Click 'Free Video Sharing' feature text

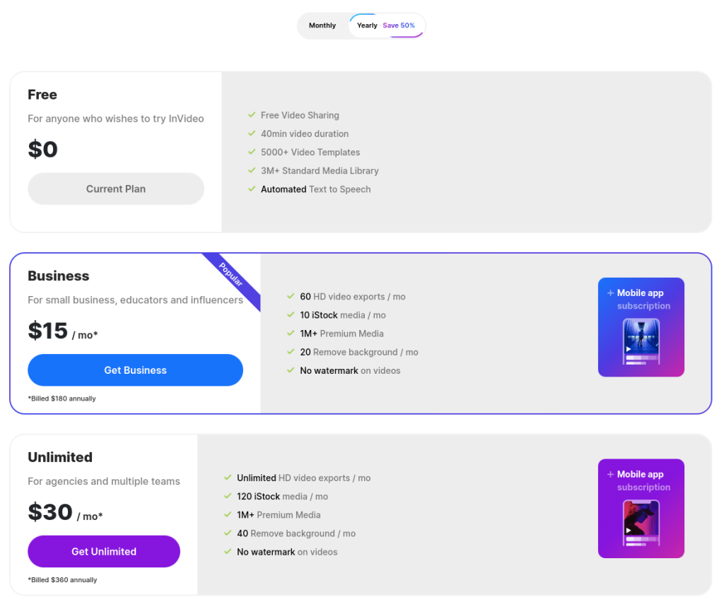pos(300,115)
